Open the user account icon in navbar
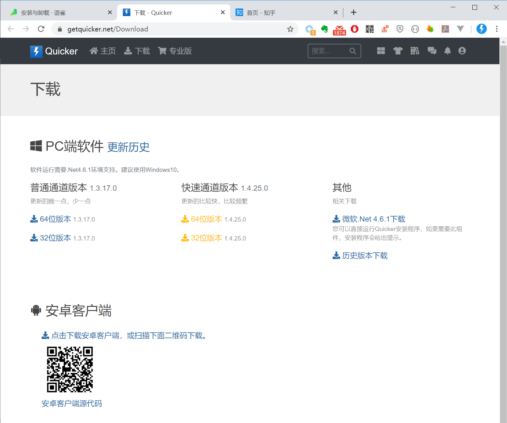507x423 pixels. [462, 51]
